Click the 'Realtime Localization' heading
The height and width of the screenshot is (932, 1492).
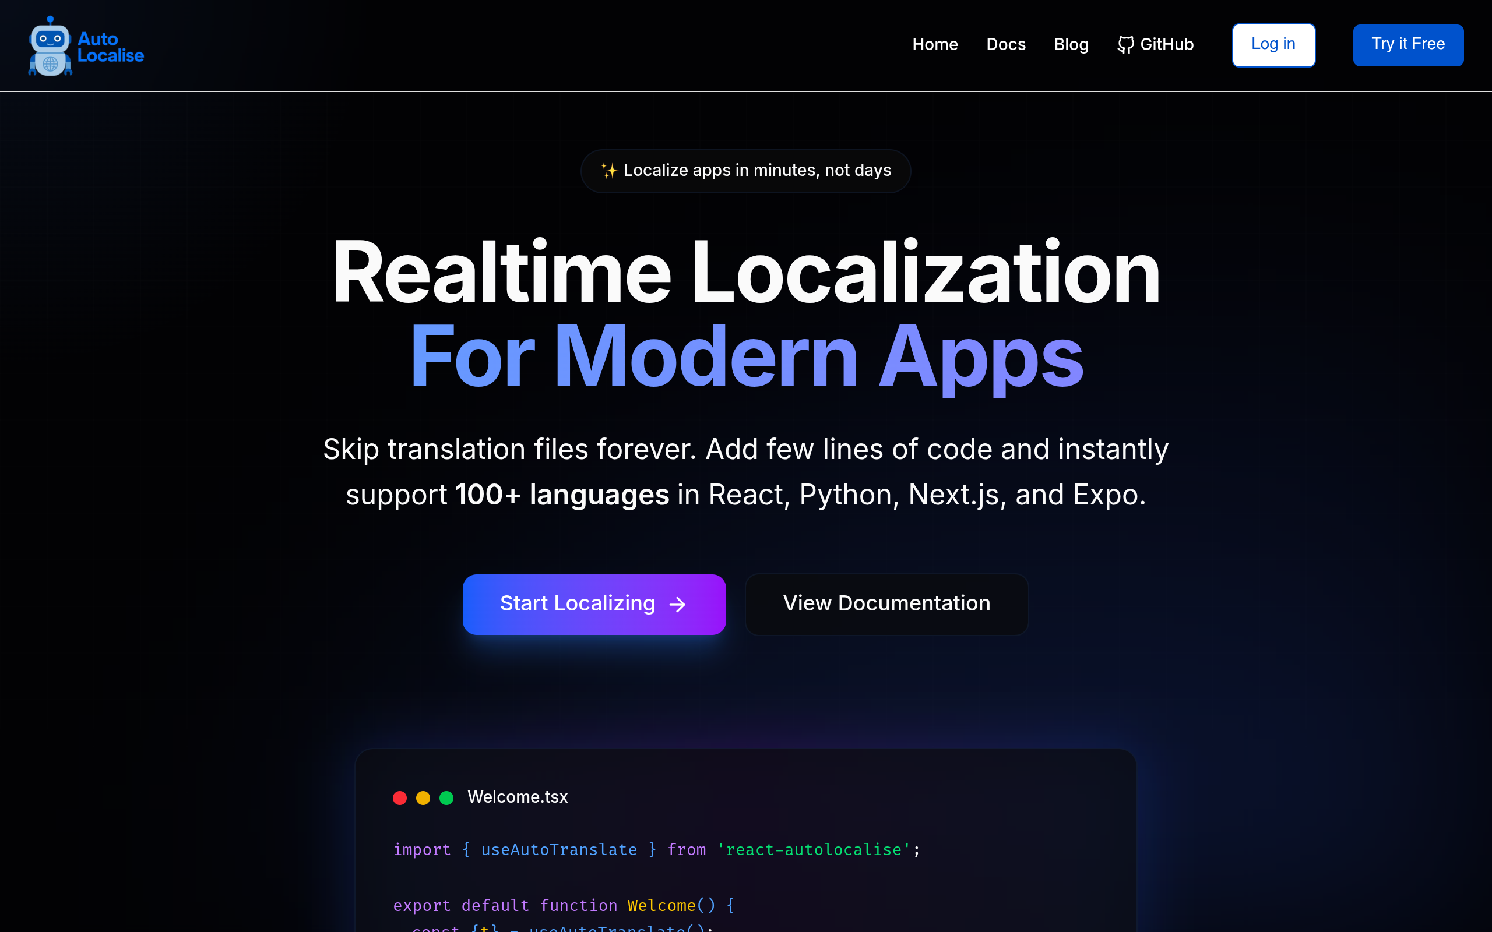746,272
